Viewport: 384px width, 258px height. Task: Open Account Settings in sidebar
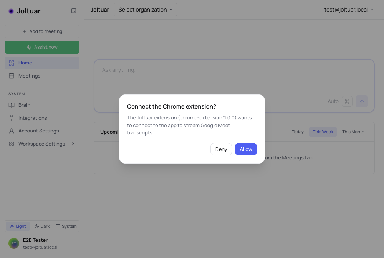coord(42,131)
